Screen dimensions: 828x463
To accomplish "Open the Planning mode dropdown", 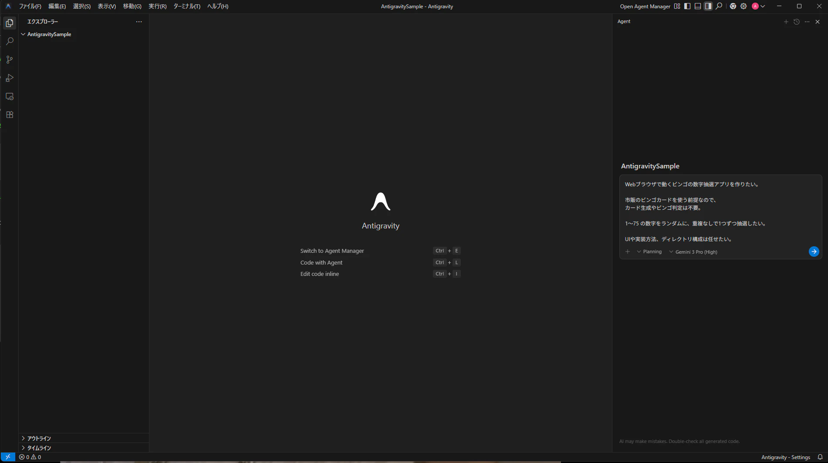I will coord(649,252).
